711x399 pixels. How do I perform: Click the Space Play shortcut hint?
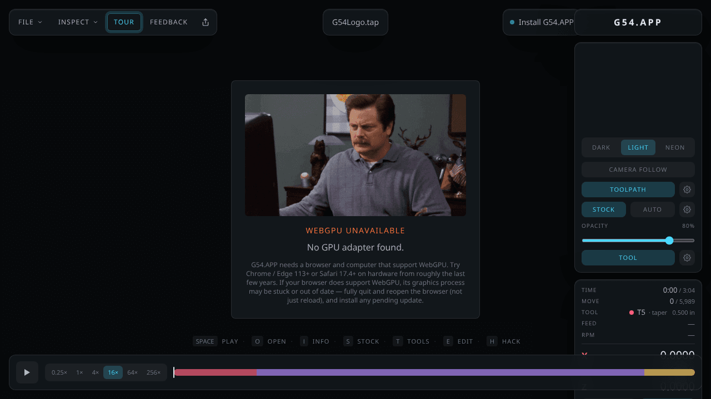[x=216, y=341]
